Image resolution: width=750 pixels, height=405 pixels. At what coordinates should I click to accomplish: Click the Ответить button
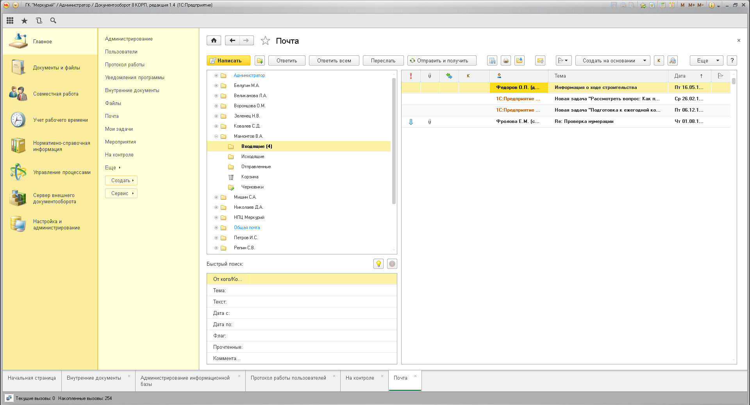click(x=287, y=60)
